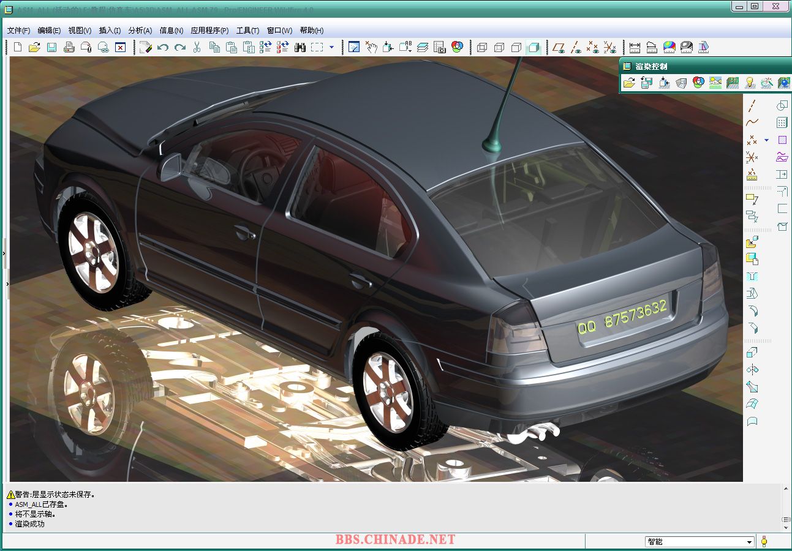Open the 应用程序(P) menu
792x551 pixels.
209,30
